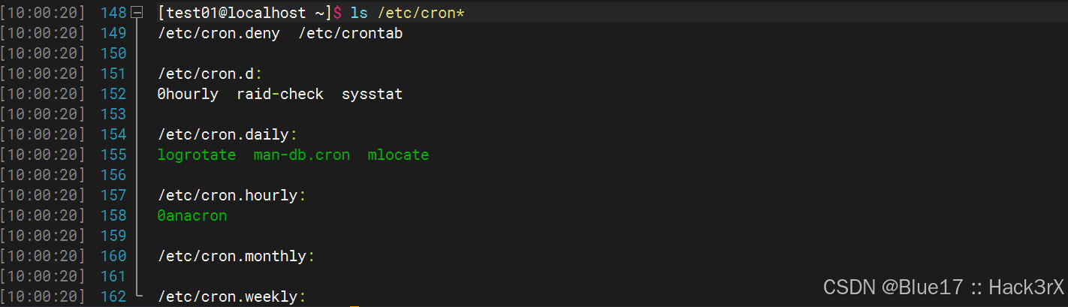Click the green 0anacron entry
Viewport: 1068px width, 307px height.
point(192,216)
